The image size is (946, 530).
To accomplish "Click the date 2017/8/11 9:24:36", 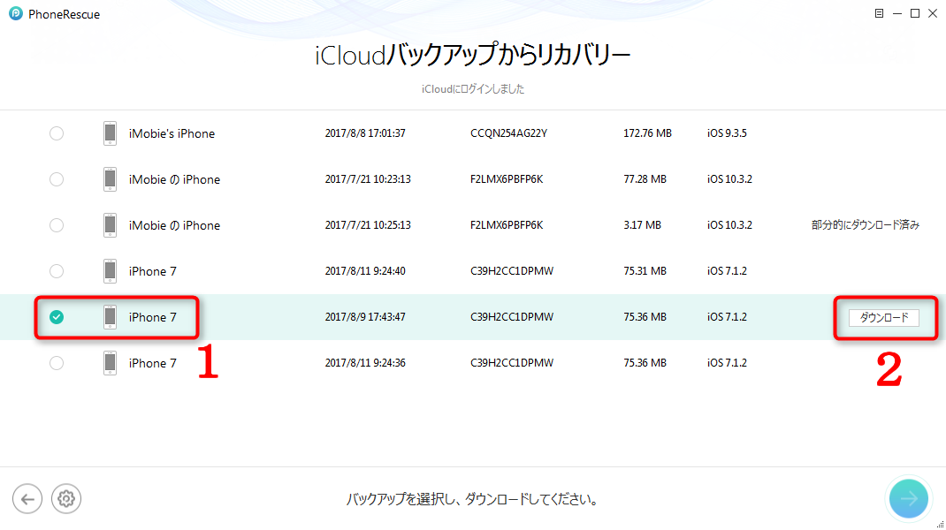I will (x=365, y=362).
